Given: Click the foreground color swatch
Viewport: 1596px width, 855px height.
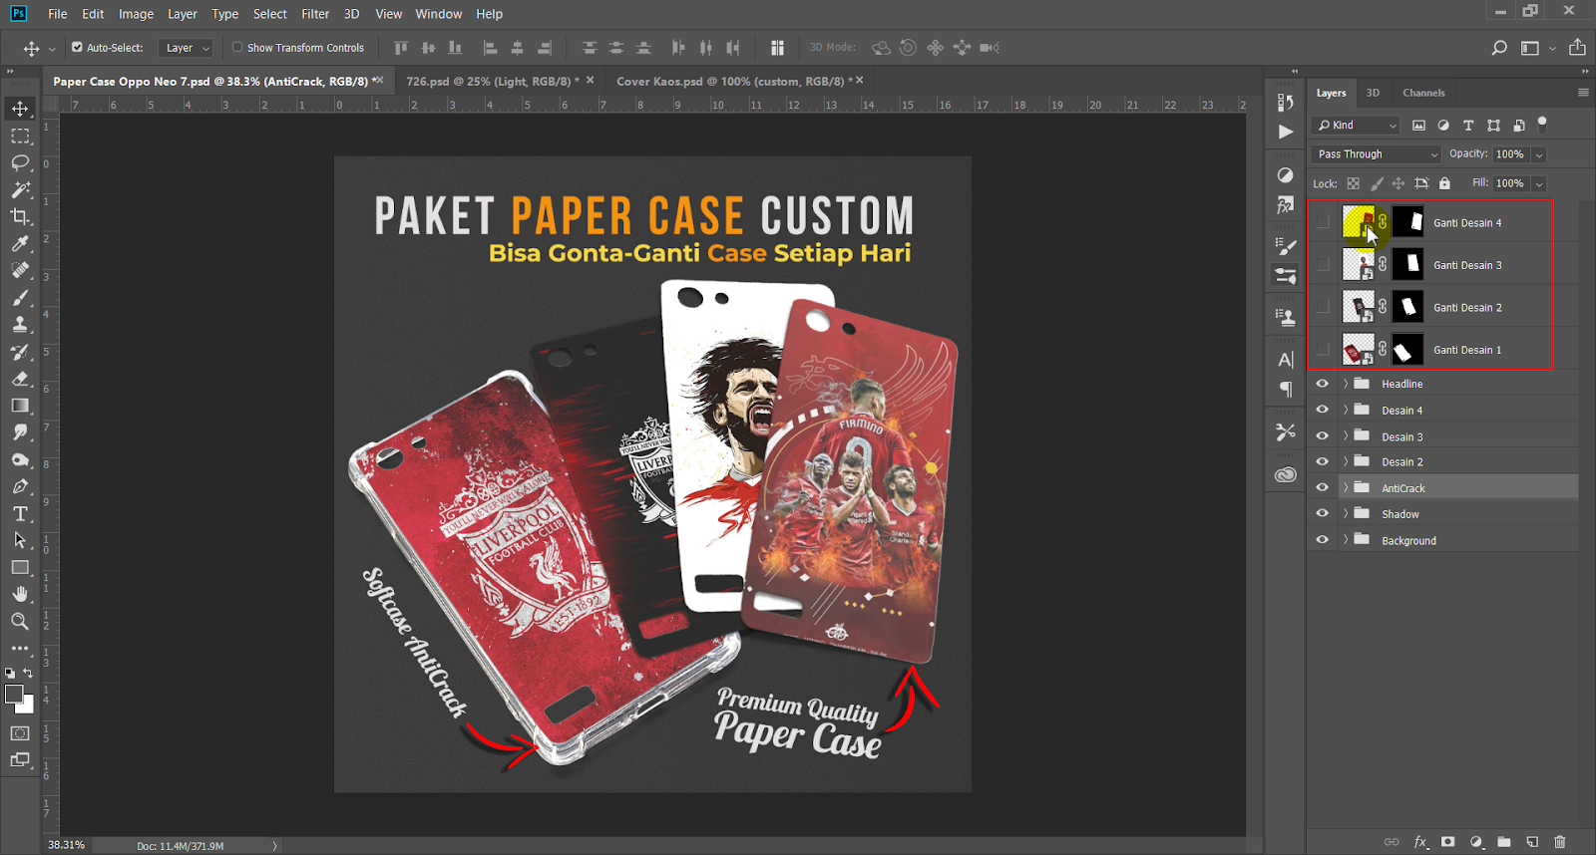Looking at the screenshot, I should pyautogui.click(x=14, y=695).
